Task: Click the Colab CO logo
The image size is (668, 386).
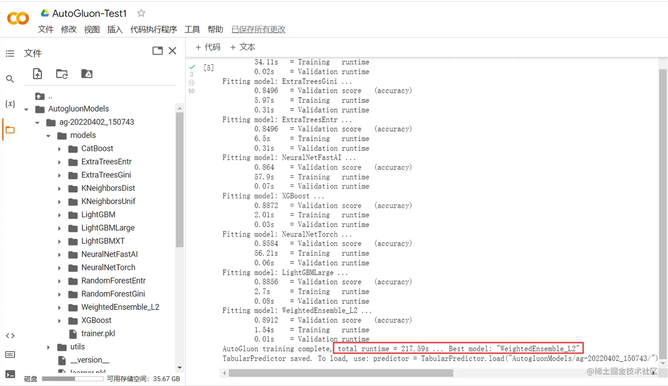Action: [x=18, y=18]
